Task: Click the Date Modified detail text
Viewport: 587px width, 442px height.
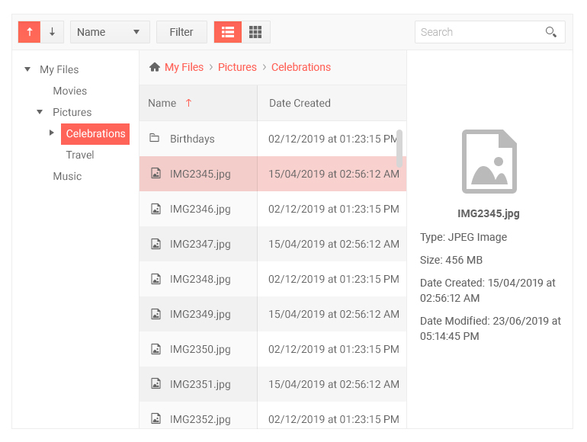Action: [490, 328]
